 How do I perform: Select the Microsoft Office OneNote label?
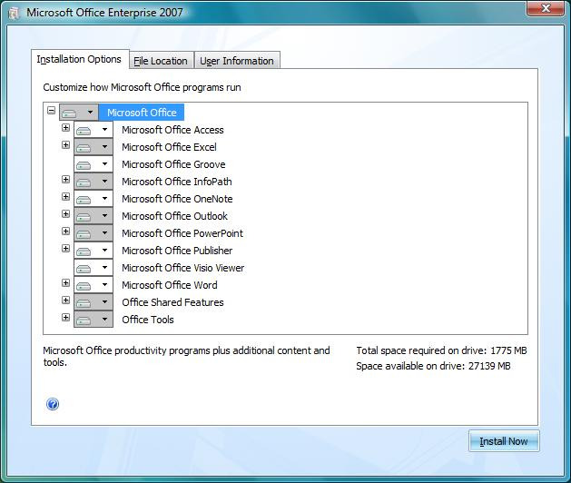pos(177,199)
